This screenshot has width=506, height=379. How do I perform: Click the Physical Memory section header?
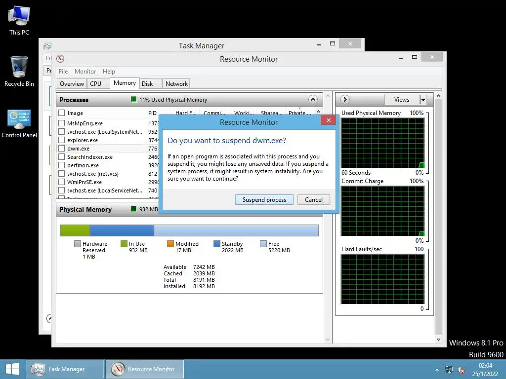pyautogui.click(x=108, y=209)
